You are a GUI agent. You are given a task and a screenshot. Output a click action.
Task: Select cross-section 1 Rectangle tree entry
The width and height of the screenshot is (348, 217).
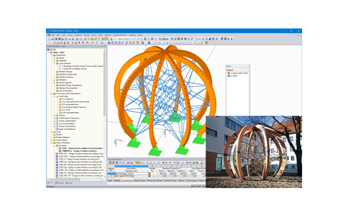[82, 66]
